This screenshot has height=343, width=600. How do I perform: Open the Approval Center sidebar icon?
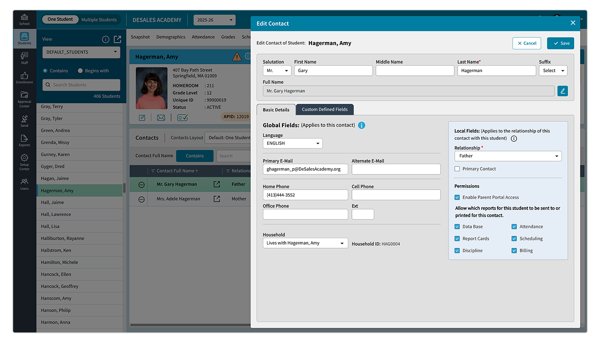[24, 99]
